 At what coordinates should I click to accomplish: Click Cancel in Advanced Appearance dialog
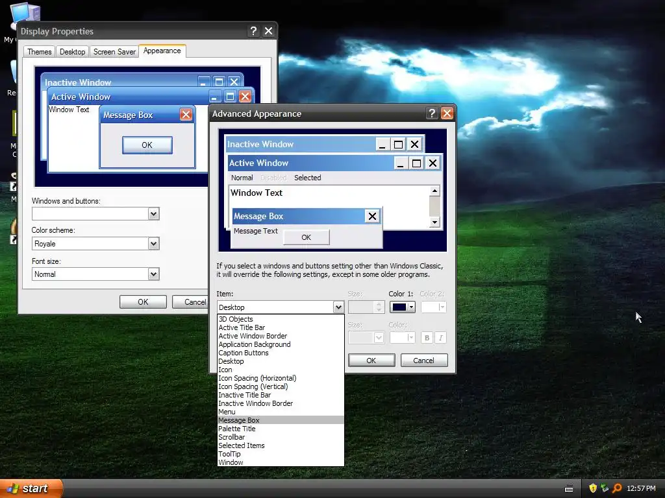pos(423,361)
